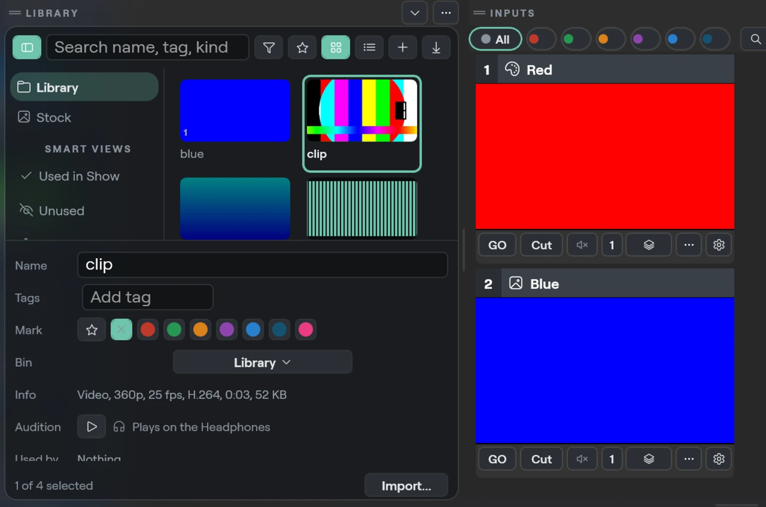Screen dimensions: 766x507
Task: Switch library to list view
Action: 369,47
